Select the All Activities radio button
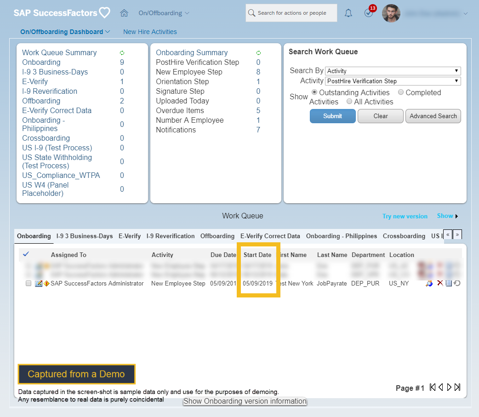The height and width of the screenshot is (417, 479). coord(349,101)
